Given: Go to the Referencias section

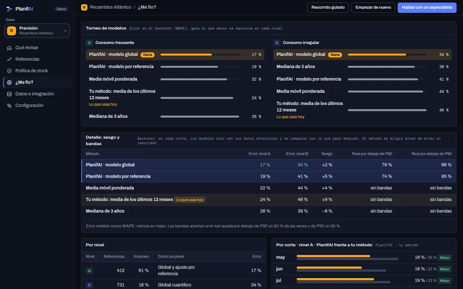Looking at the screenshot, I should coord(37,59).
